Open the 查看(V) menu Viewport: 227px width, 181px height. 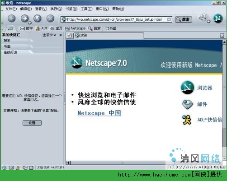[41, 9]
